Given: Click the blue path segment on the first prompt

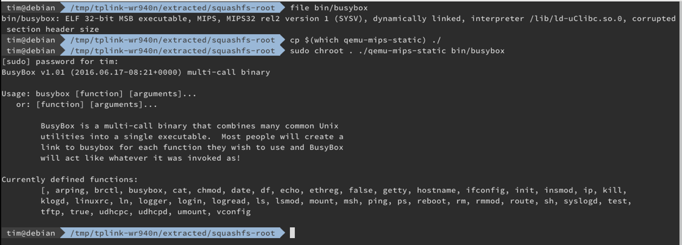Looking at the screenshot, I should tap(169, 8).
